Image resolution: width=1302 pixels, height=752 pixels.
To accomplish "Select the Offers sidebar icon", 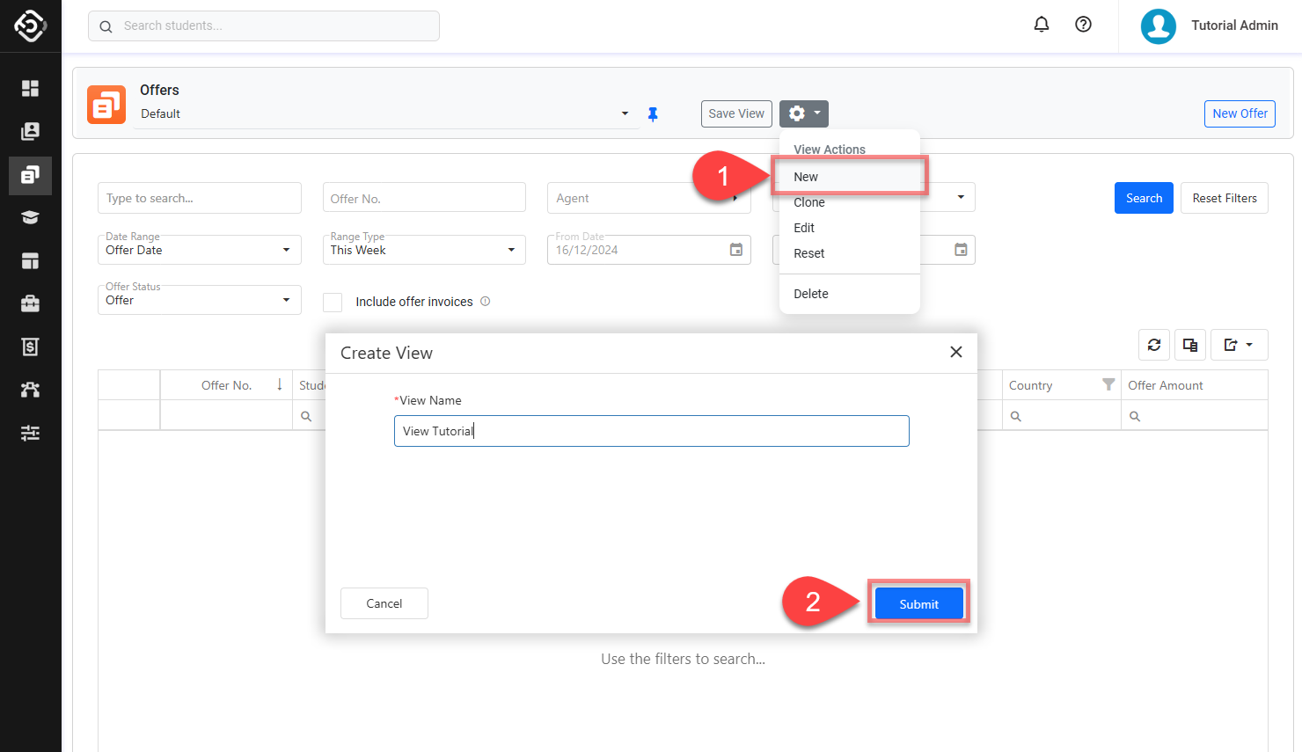I will point(30,175).
